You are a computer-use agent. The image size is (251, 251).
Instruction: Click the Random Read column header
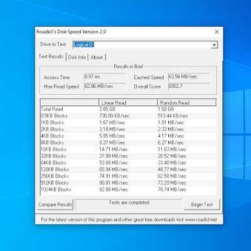click(x=186, y=102)
